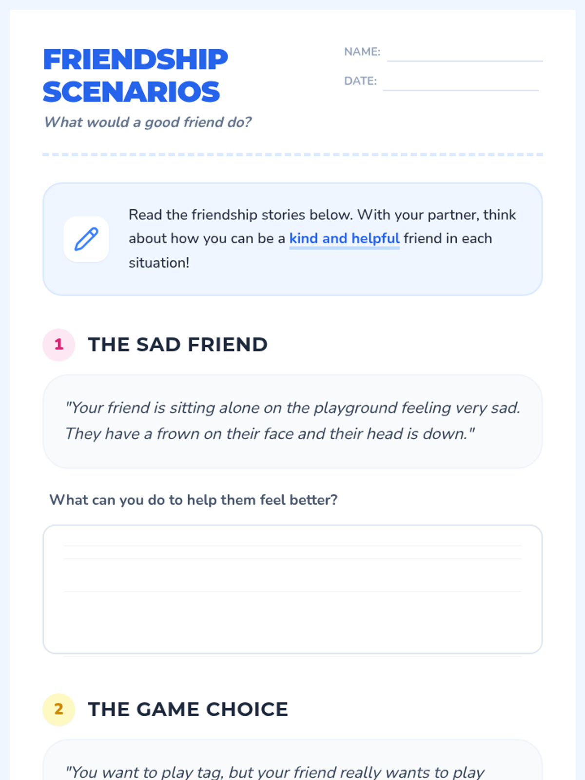Click the word 'situation!' in instructions
The width and height of the screenshot is (585, 780).
pyautogui.click(x=159, y=263)
